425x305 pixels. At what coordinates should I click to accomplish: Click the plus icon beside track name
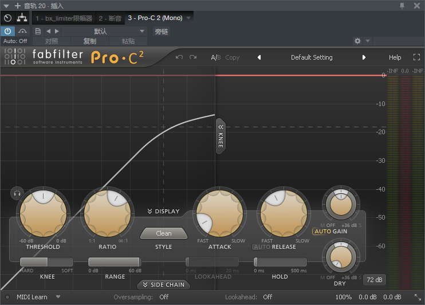(x=18, y=6)
